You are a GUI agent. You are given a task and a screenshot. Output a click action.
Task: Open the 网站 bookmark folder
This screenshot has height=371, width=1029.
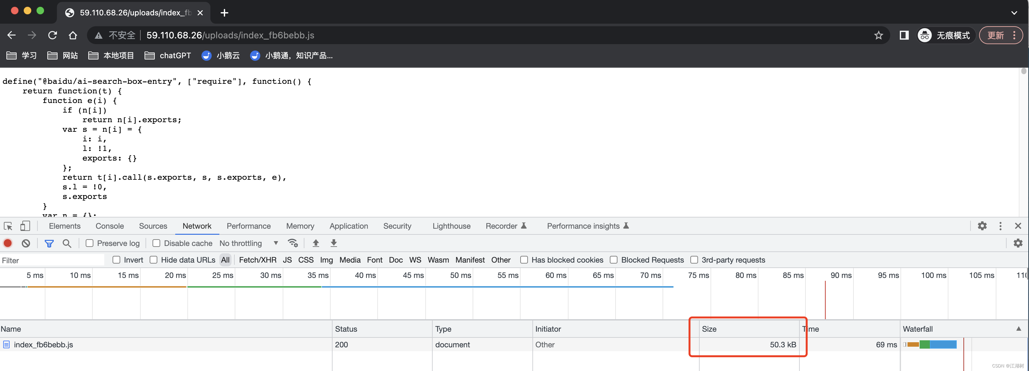coord(63,56)
